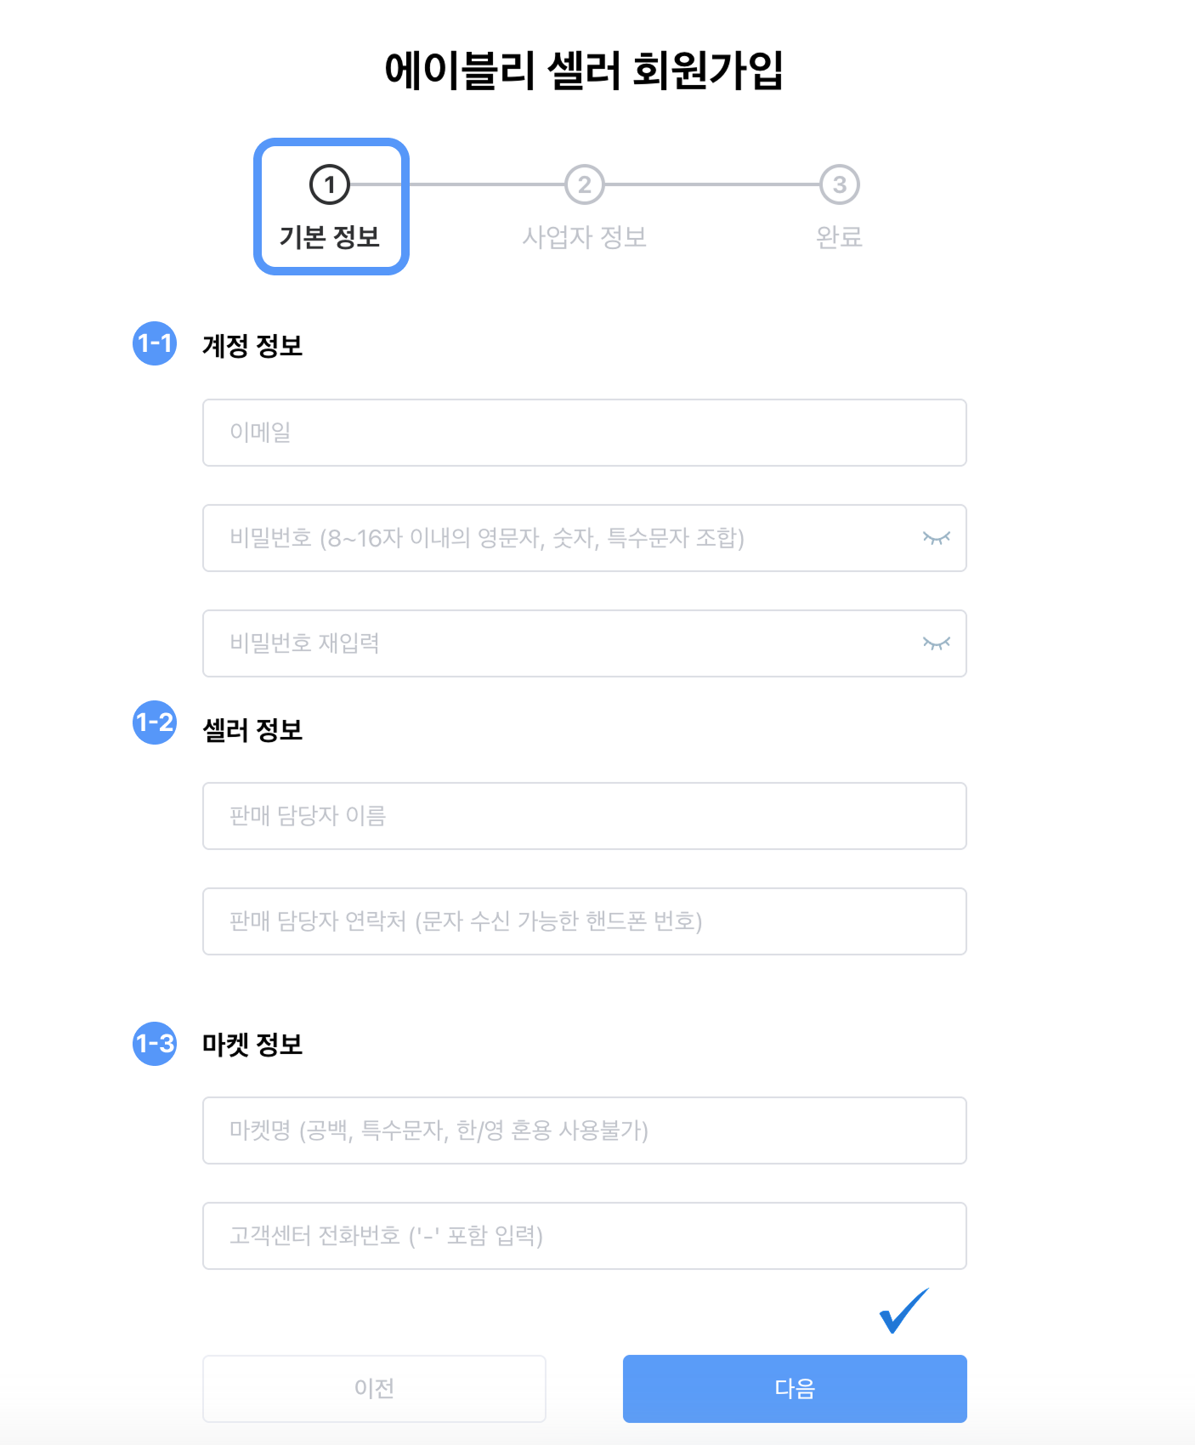Switch to the 사업자 정보 step

(584, 238)
